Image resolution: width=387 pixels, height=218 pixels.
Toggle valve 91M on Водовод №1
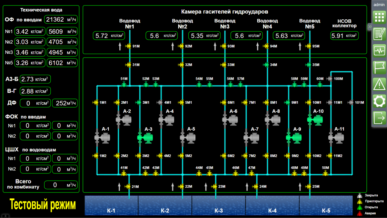click(x=129, y=47)
